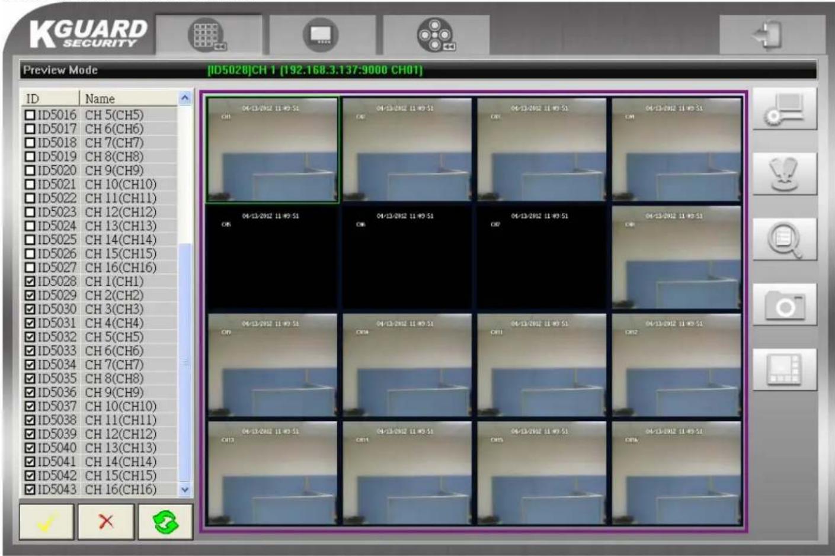Select the last CH16 camera thumbnail

[676, 473]
